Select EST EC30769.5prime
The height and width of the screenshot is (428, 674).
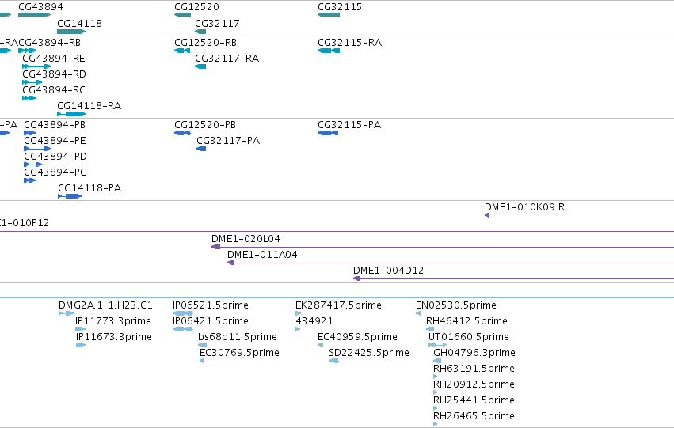pyautogui.click(x=239, y=353)
